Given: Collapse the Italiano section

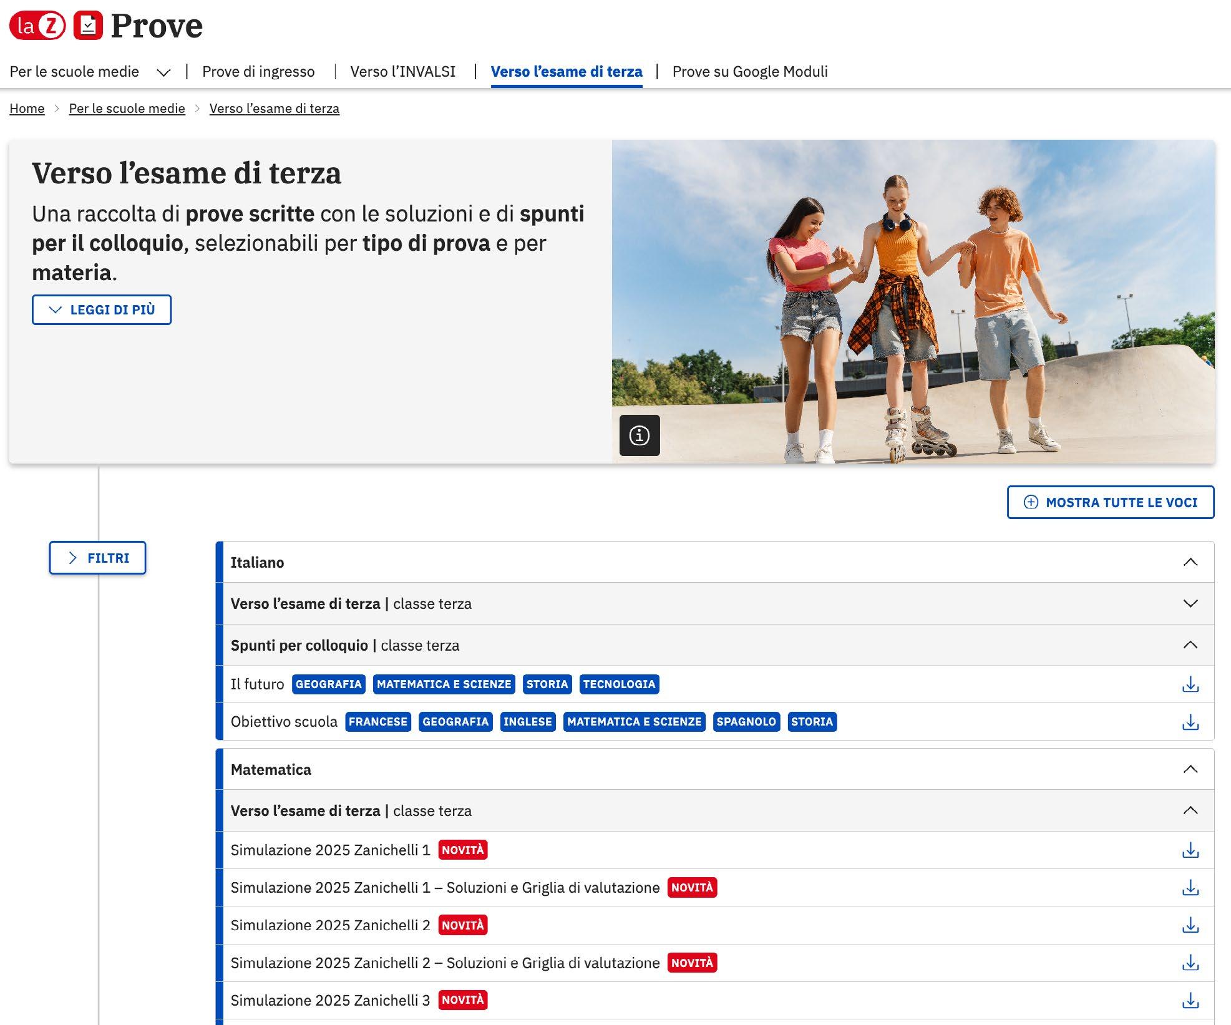Looking at the screenshot, I should point(1190,562).
